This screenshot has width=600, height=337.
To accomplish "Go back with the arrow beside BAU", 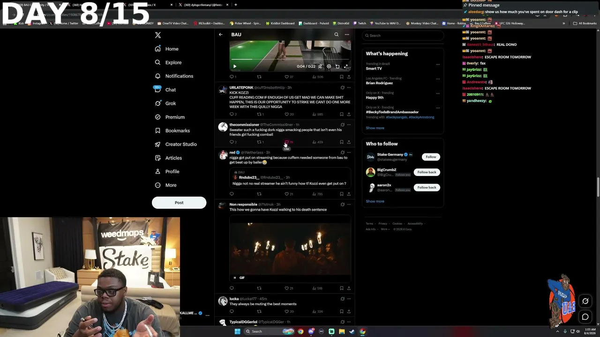I will (x=221, y=35).
